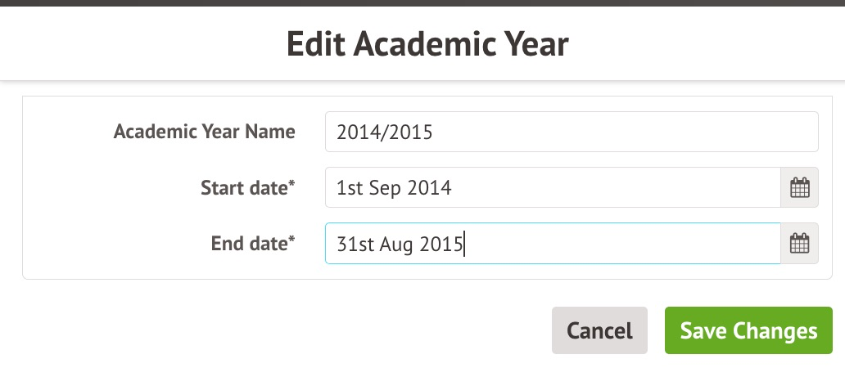Click empty form area below End date
Screen dimensions: 845x386
tap(164, 271)
